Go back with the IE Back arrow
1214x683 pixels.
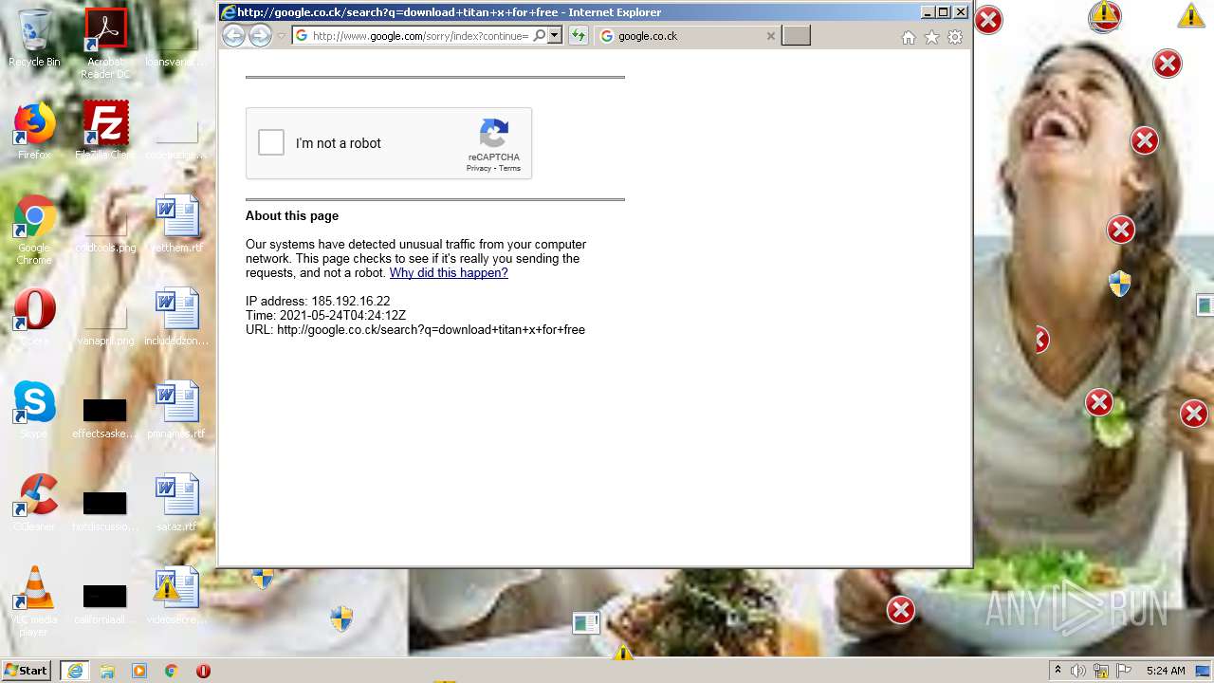coord(233,36)
